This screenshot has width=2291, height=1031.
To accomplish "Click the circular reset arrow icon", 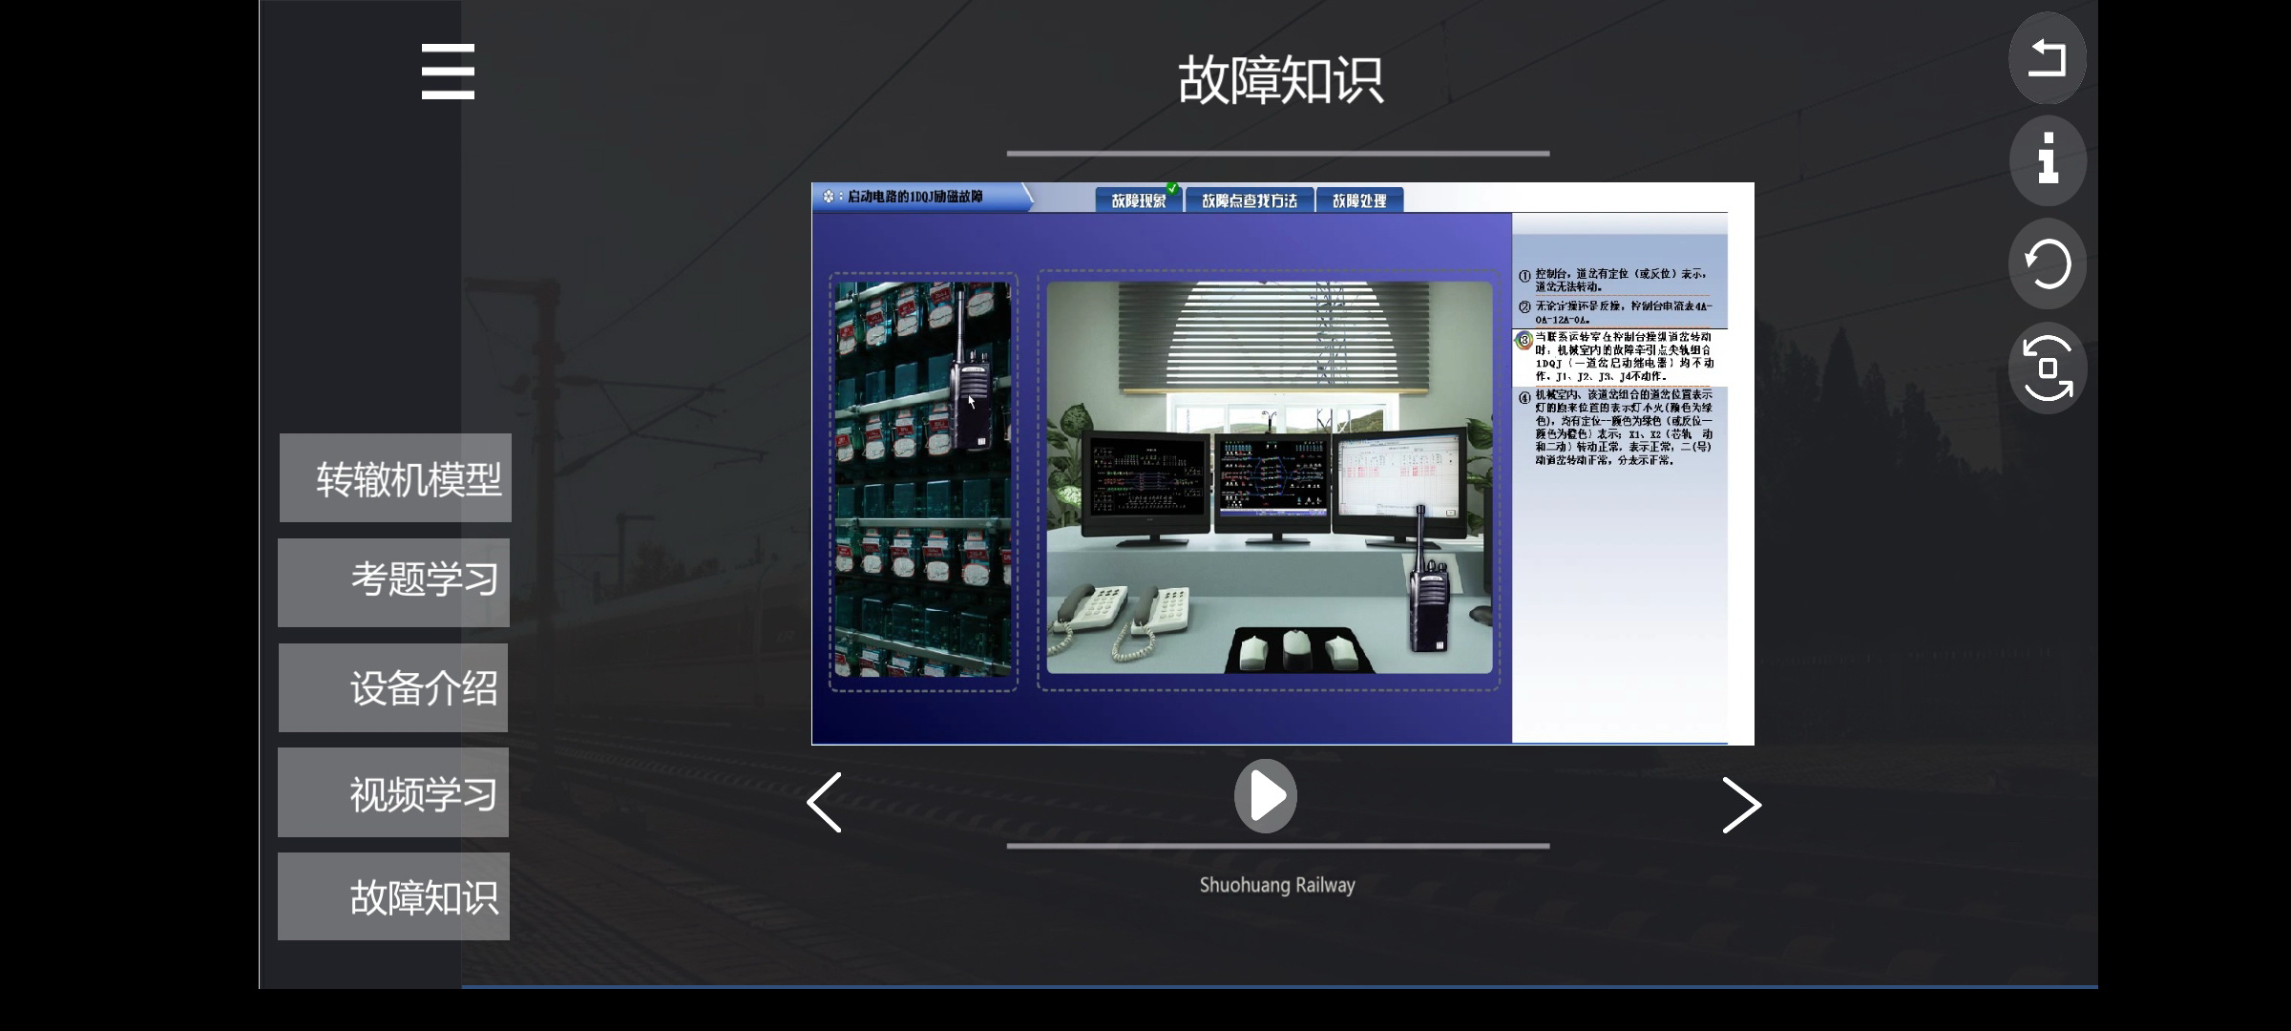I will (x=2047, y=264).
